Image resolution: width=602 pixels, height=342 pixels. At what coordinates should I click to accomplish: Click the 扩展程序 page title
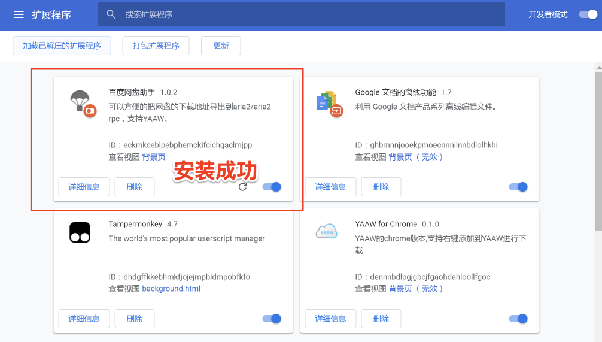coord(51,15)
